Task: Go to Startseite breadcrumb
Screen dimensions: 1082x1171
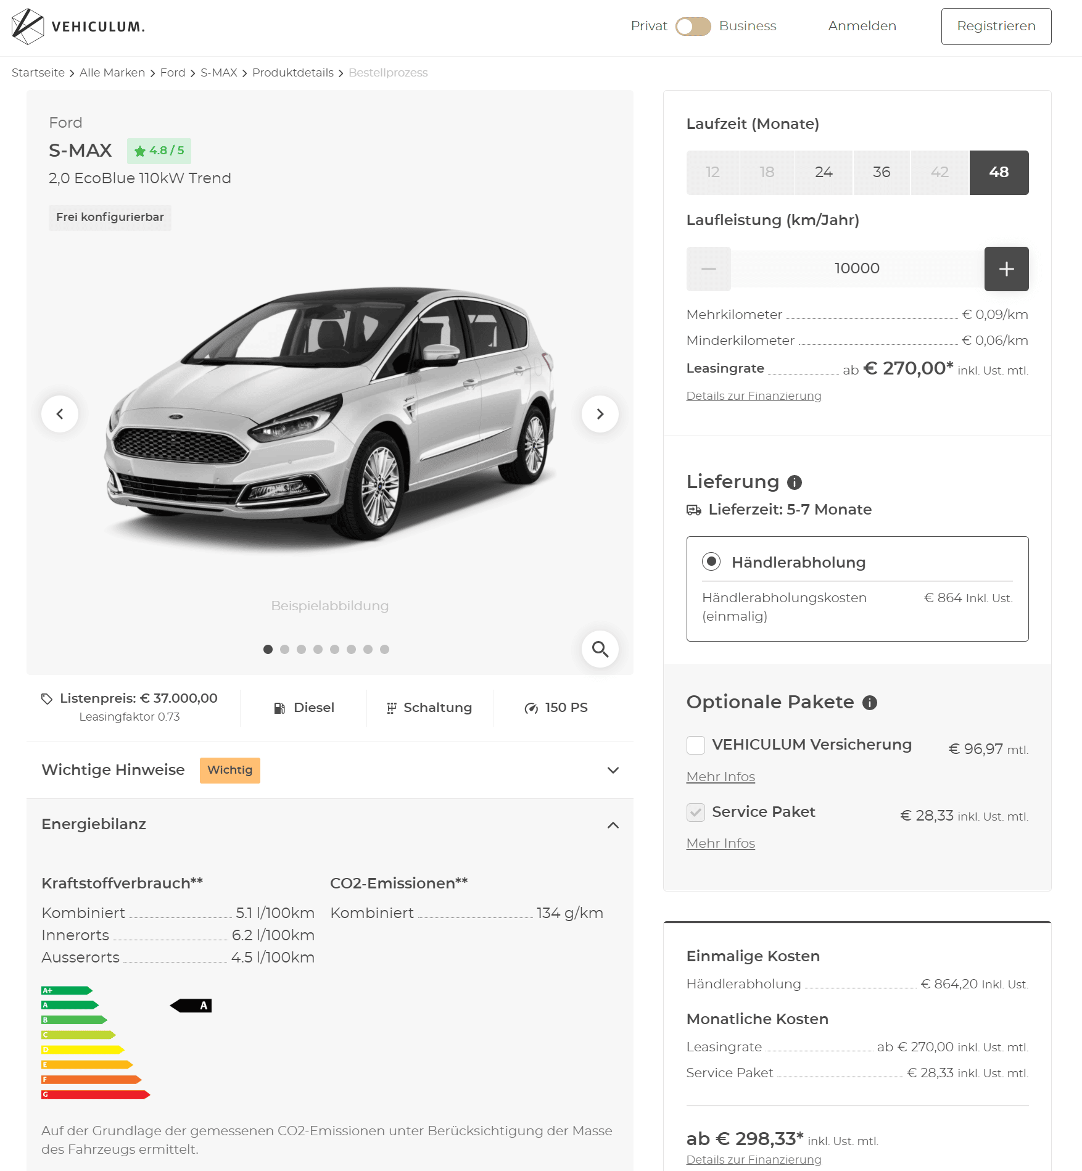Action: point(38,73)
